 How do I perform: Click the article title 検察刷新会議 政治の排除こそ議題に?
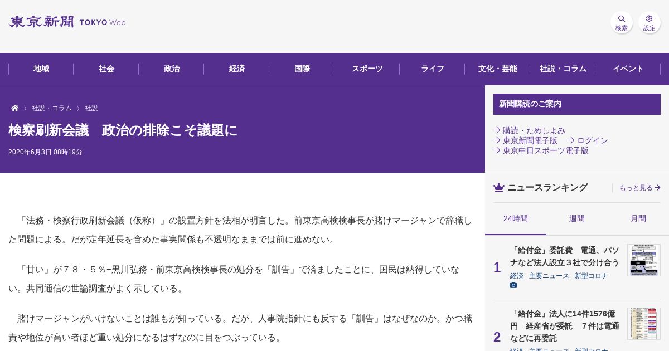[x=123, y=130]
